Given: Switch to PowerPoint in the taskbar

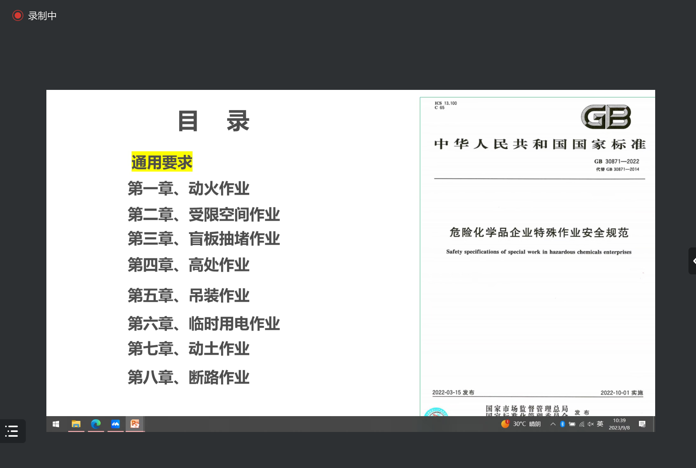Looking at the screenshot, I should click(135, 424).
